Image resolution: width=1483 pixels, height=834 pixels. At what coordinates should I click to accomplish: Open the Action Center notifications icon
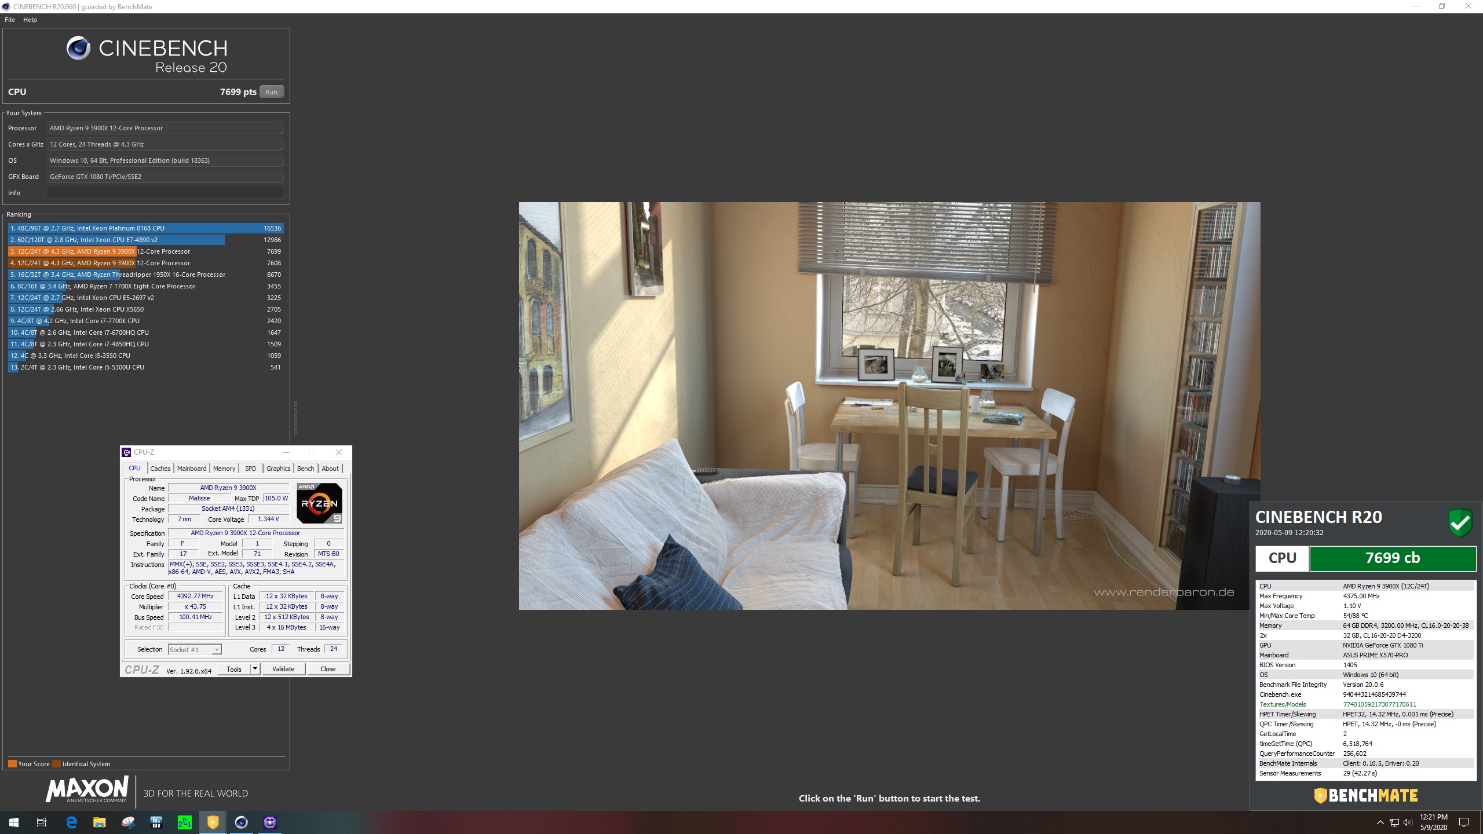pos(1464,822)
